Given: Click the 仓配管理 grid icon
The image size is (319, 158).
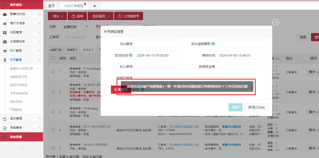Looking at the screenshot, I should click(5, 32).
